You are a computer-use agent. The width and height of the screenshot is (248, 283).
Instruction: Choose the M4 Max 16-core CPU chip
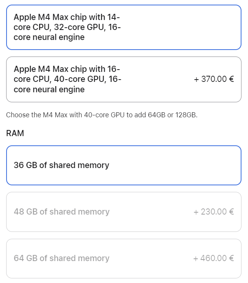(123, 80)
